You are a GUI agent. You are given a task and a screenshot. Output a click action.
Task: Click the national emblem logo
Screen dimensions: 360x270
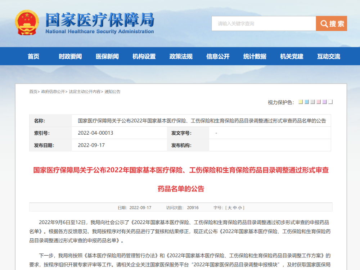[x=27, y=22]
